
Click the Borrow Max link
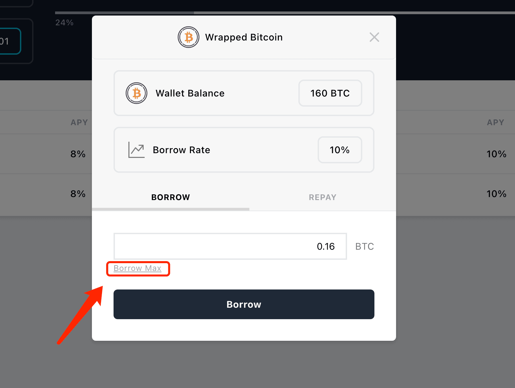coord(138,268)
